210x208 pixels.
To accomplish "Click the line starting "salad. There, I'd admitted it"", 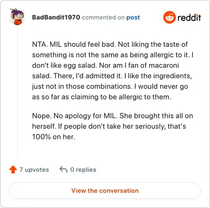I will (x=112, y=76).
